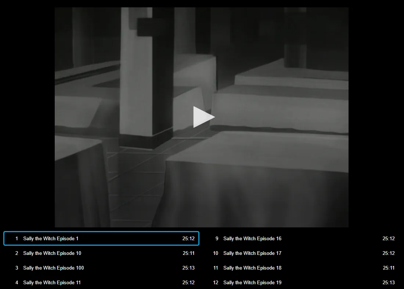Click the 25:12 duration of Episode 1
Viewport: 404px width, 289px height.
[188, 238]
